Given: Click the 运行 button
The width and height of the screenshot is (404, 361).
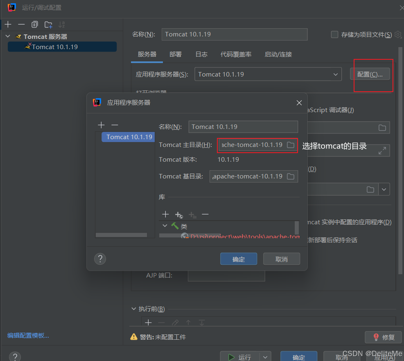Looking at the screenshot, I should (239, 357).
